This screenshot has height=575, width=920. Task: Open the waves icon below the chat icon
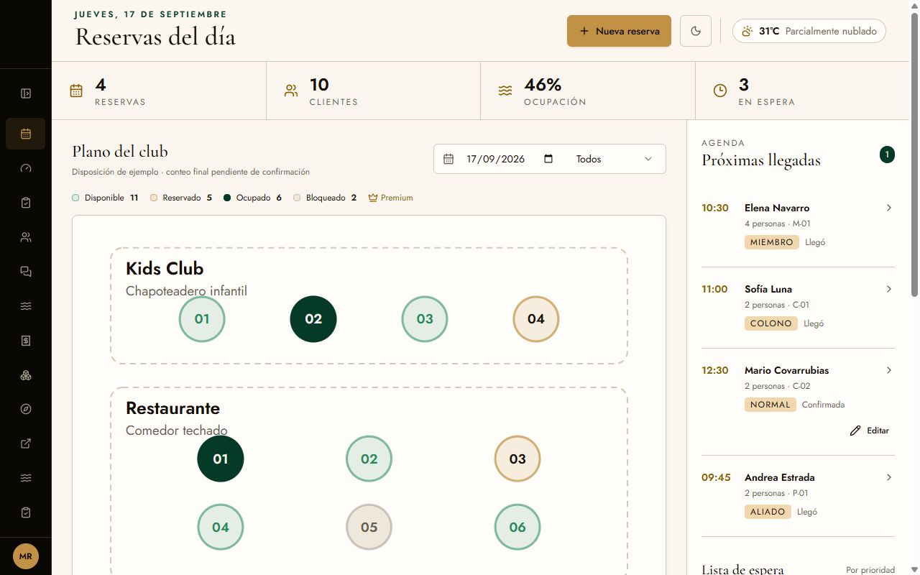pos(26,306)
